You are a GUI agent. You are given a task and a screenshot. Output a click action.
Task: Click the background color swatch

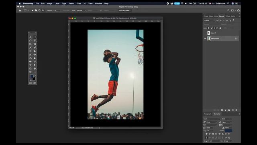click(x=34, y=79)
